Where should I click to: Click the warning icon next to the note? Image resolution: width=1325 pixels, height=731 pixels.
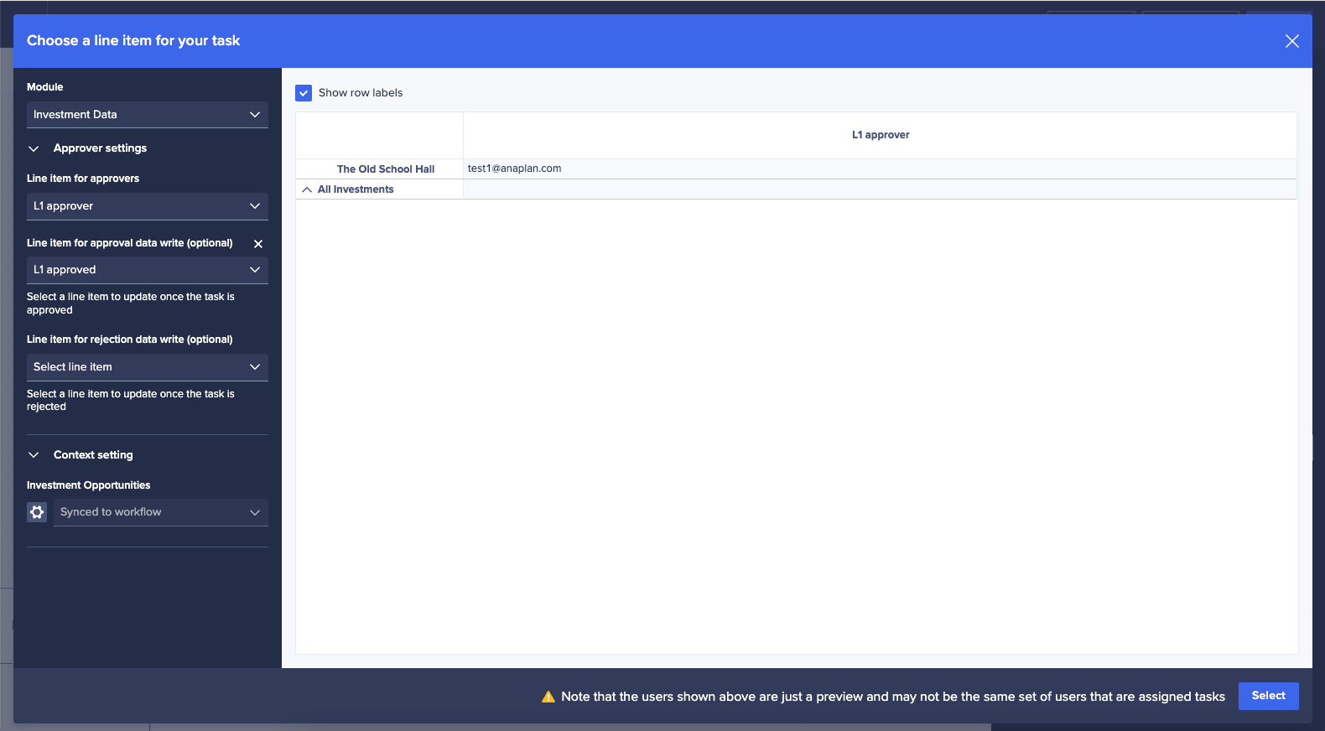548,697
